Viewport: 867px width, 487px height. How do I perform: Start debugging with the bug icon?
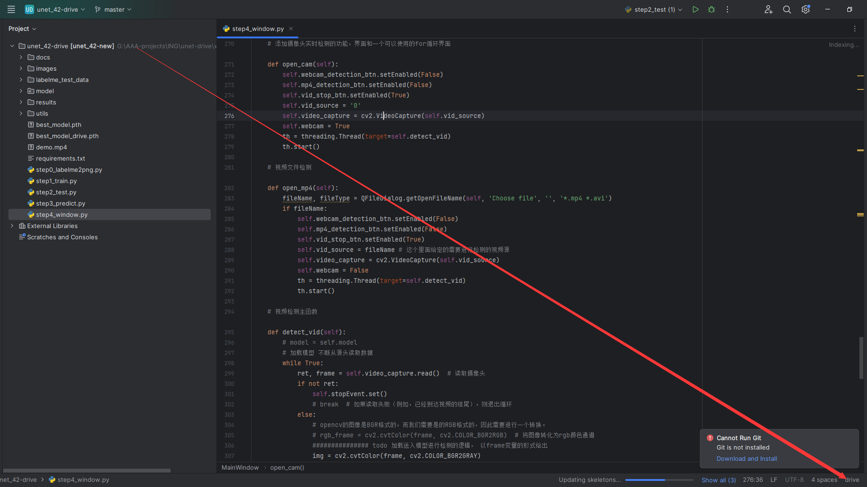(711, 9)
